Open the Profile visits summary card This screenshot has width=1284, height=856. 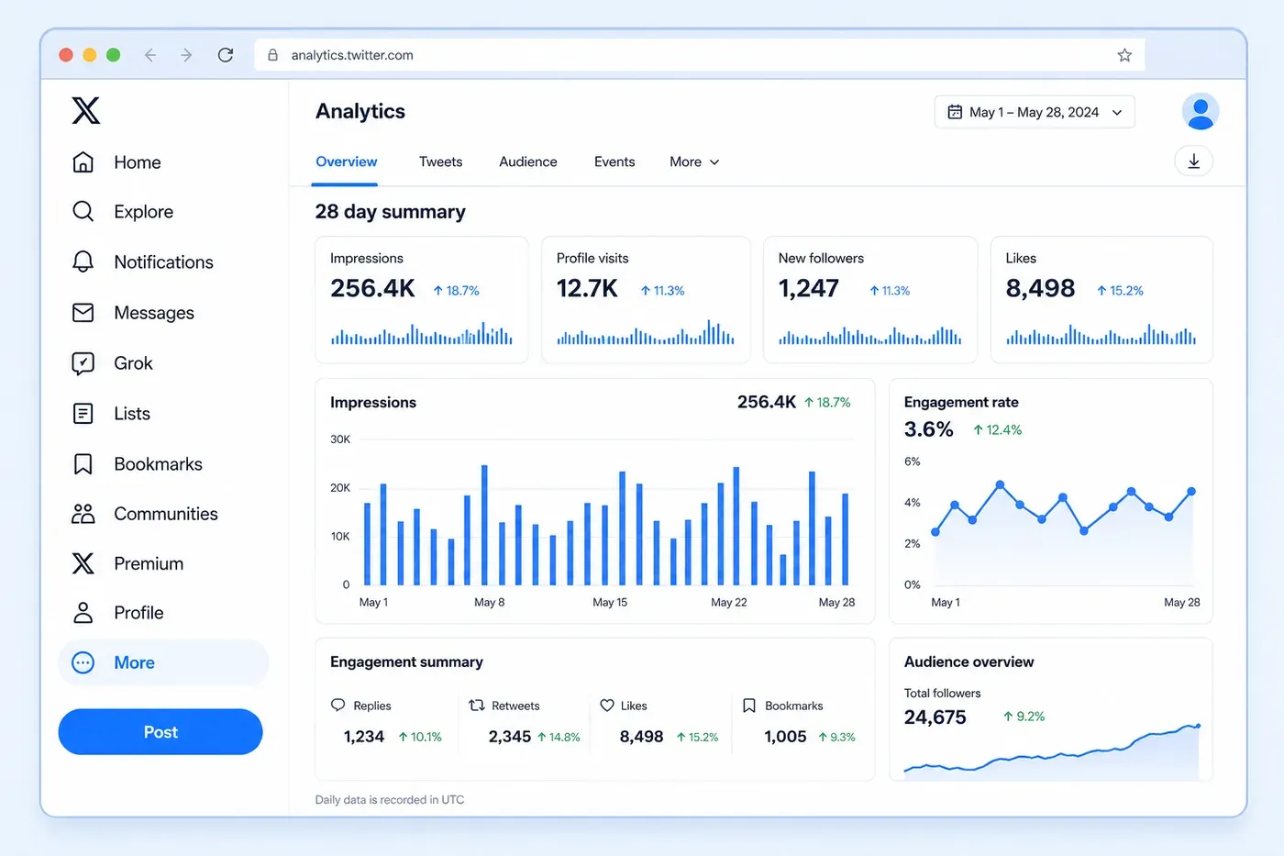coord(646,300)
